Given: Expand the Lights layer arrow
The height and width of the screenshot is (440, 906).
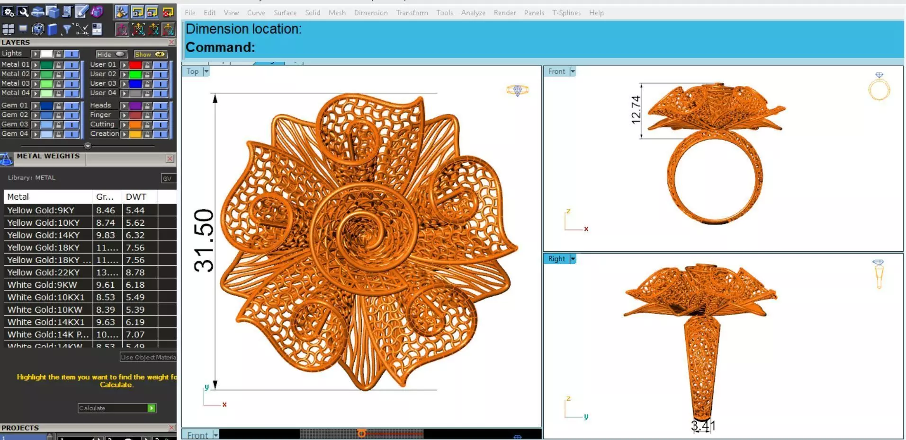Looking at the screenshot, I should (x=36, y=54).
